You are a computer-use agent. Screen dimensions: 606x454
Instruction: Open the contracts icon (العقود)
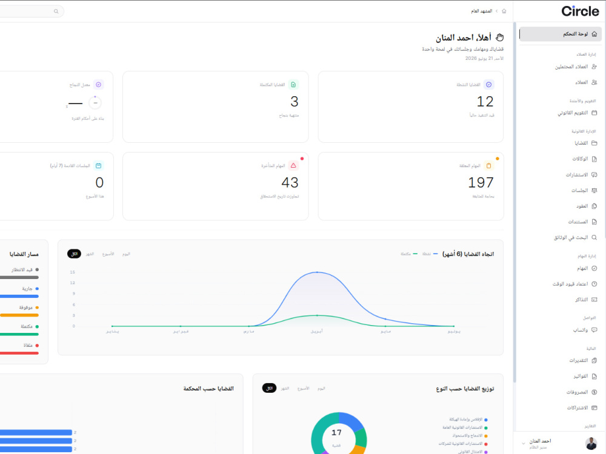click(x=594, y=206)
